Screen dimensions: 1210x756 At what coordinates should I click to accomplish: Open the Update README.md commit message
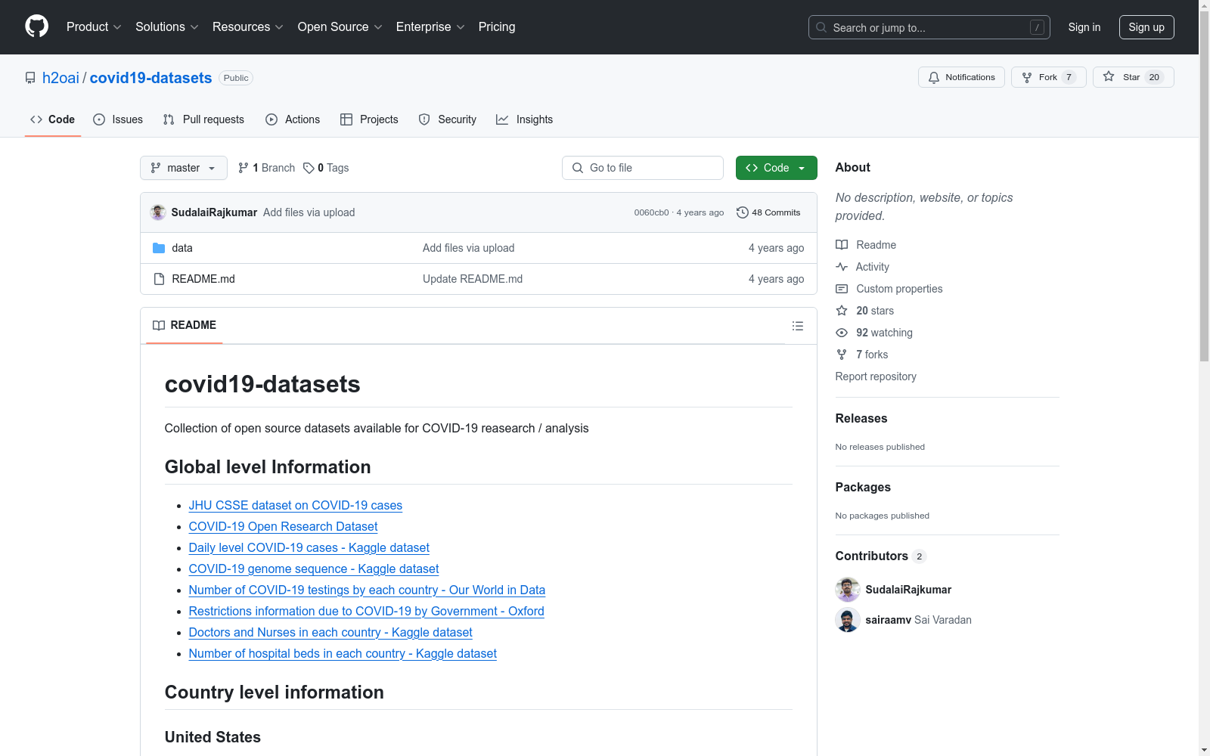click(473, 279)
